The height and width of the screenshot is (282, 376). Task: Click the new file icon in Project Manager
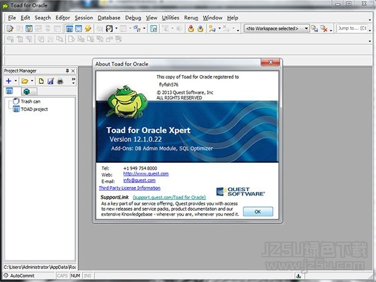41,81
